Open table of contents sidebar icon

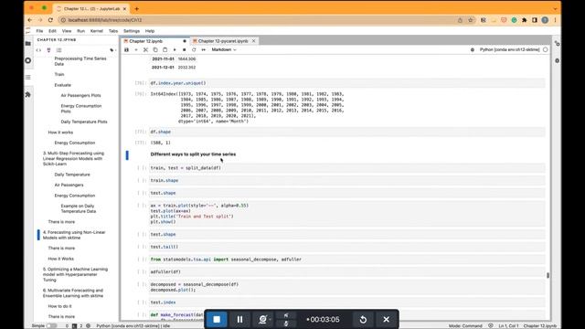click(28, 77)
